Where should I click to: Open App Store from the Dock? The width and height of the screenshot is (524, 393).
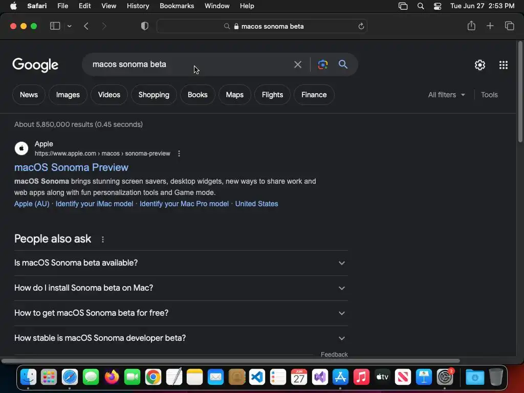coord(340,377)
